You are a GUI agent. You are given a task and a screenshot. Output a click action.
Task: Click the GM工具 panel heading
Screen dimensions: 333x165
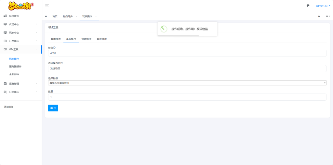coord(53,28)
